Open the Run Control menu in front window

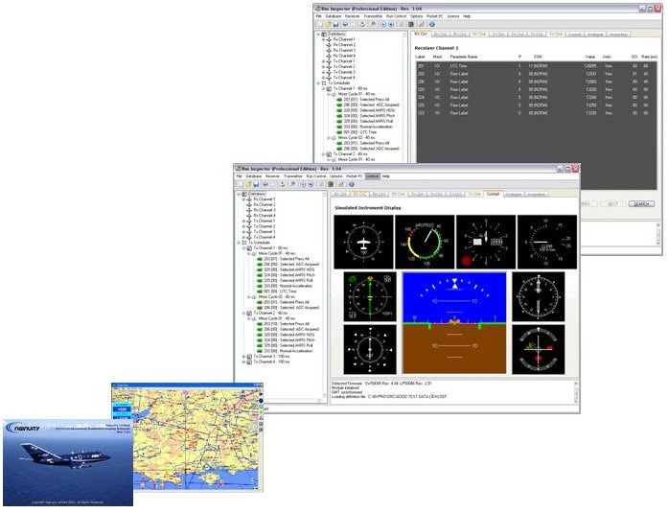point(316,176)
